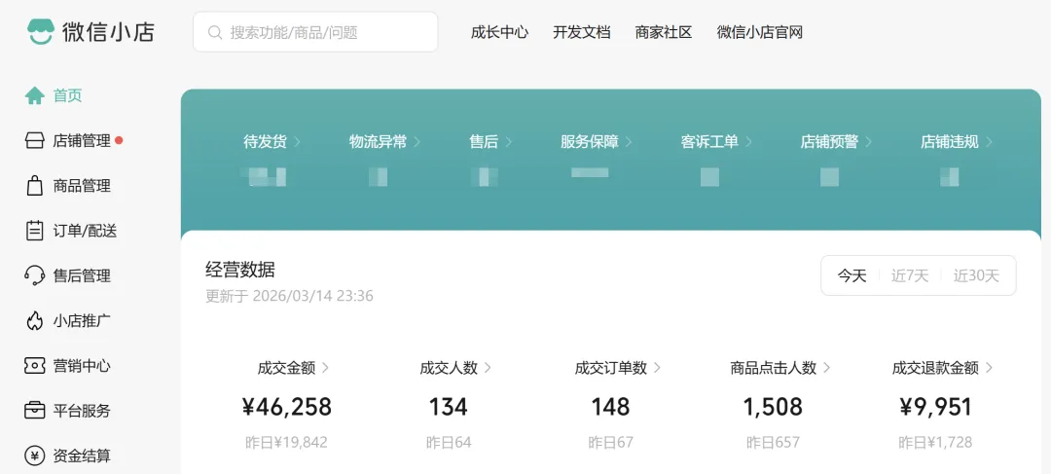The height and width of the screenshot is (474, 1051).
Task: Switch business data to 近7天
Action: [910, 275]
